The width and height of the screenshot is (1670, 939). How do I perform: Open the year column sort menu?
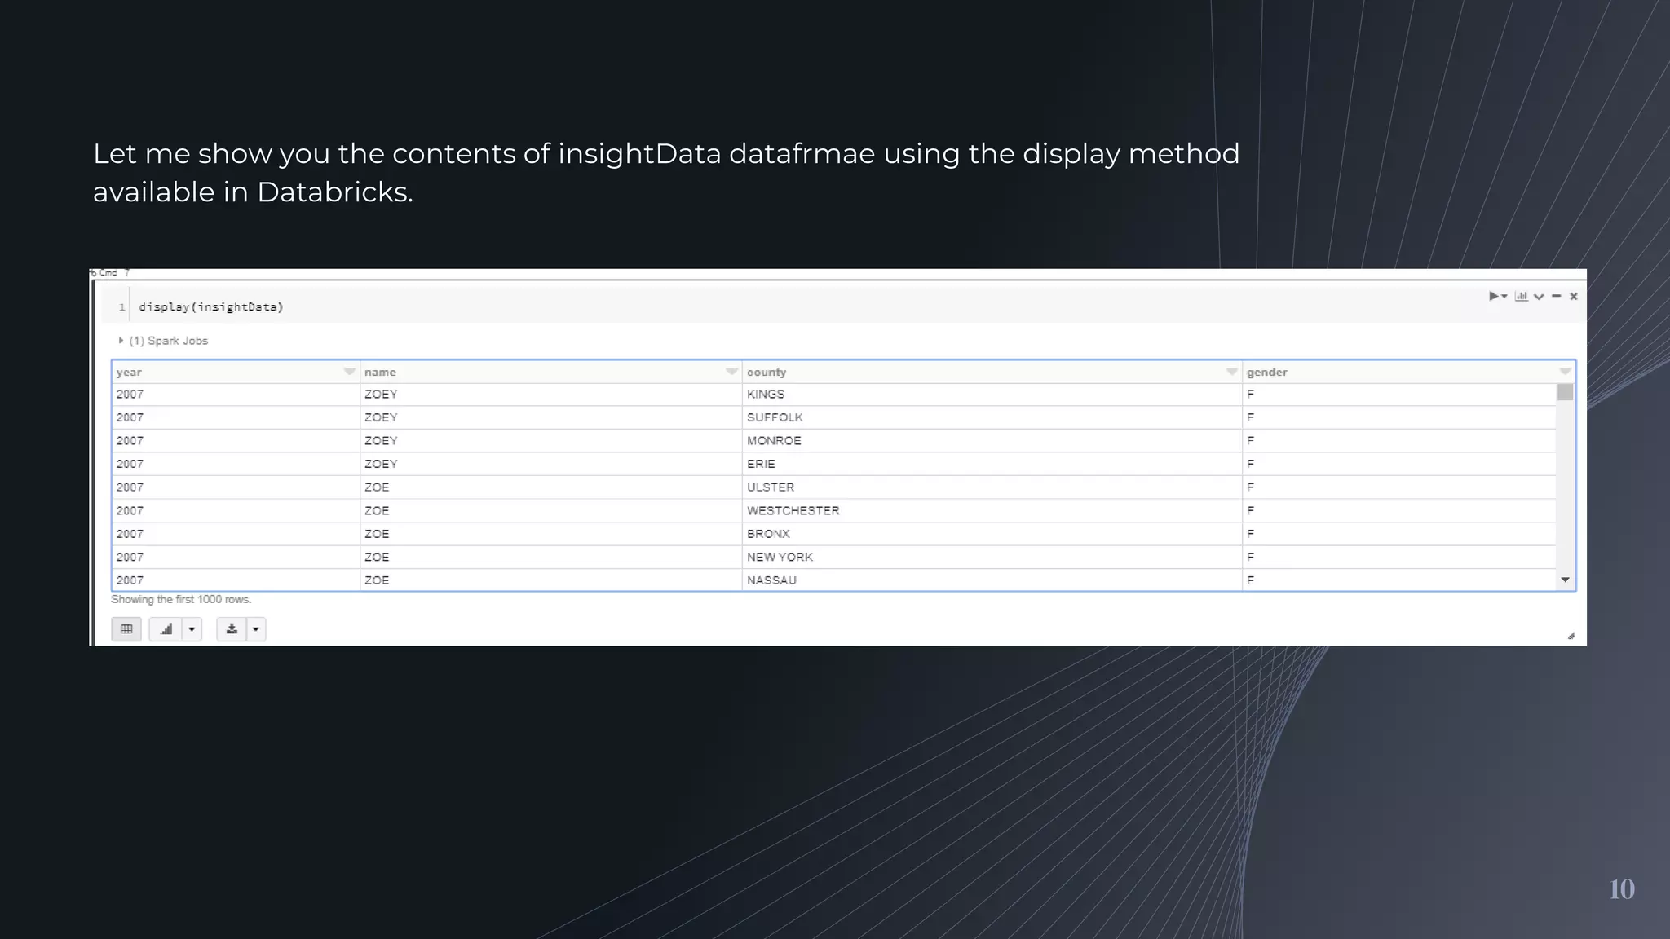pyautogui.click(x=349, y=372)
